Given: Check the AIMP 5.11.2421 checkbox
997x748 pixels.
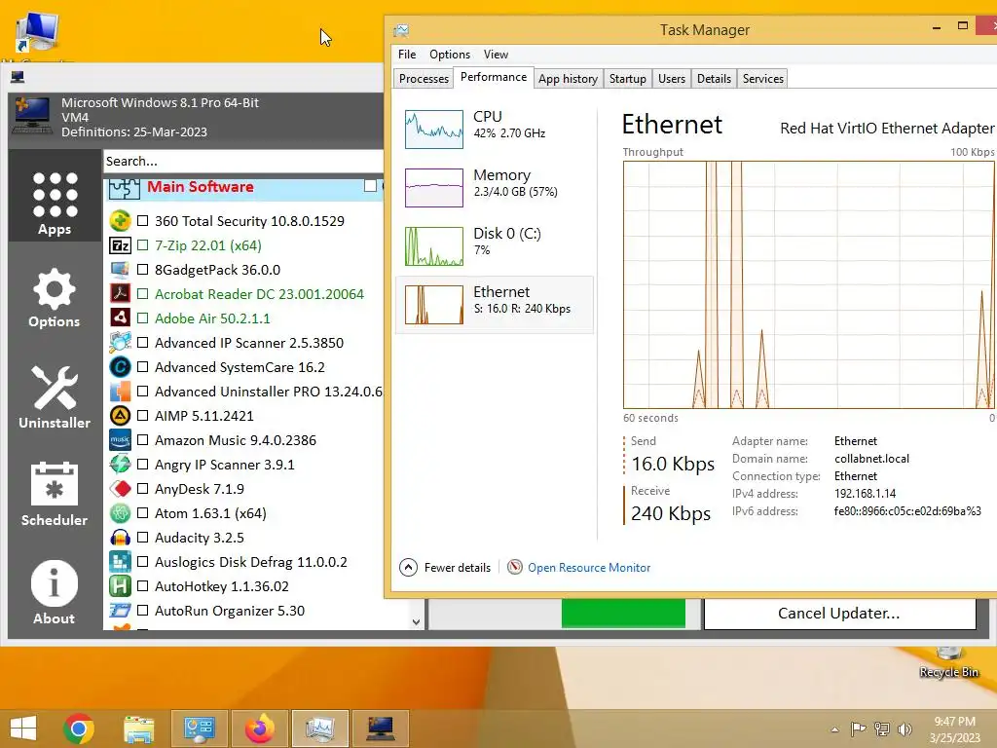Looking at the screenshot, I should (143, 416).
